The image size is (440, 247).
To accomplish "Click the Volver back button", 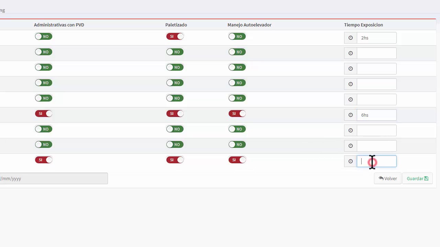I will point(388,178).
